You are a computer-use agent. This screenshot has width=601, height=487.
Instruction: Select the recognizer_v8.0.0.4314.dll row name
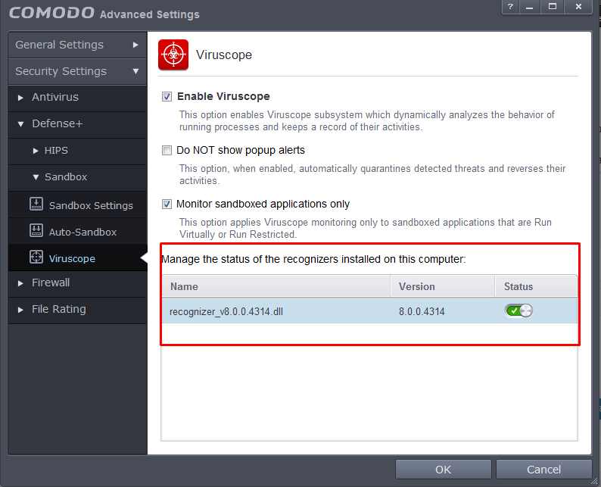(x=226, y=311)
